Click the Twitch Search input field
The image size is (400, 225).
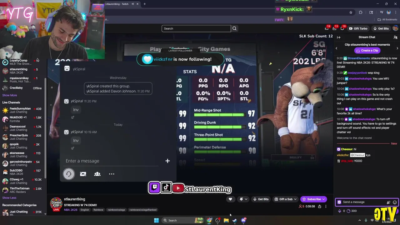[x=196, y=28]
